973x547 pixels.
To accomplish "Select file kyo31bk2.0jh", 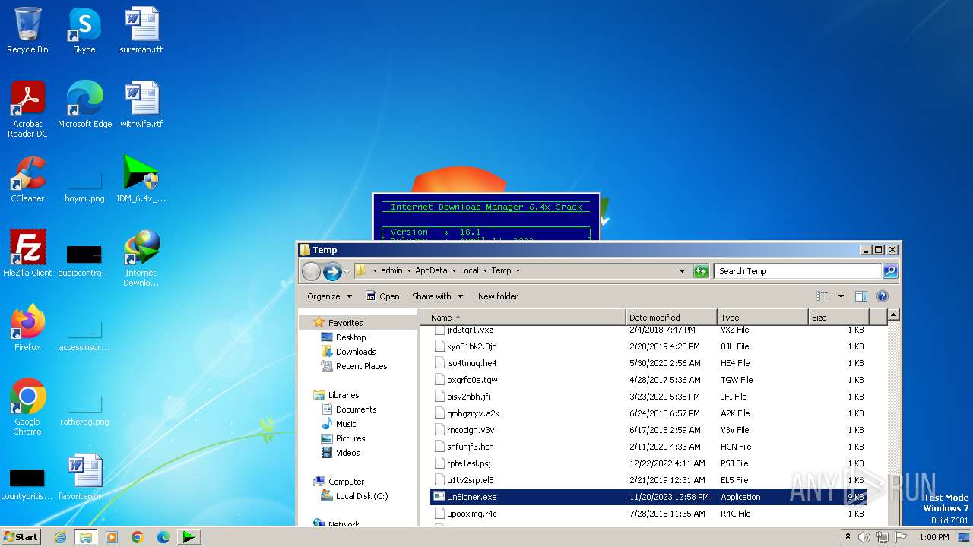I will (x=471, y=346).
